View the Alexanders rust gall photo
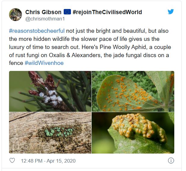The image size is (186, 171). tap(133, 133)
